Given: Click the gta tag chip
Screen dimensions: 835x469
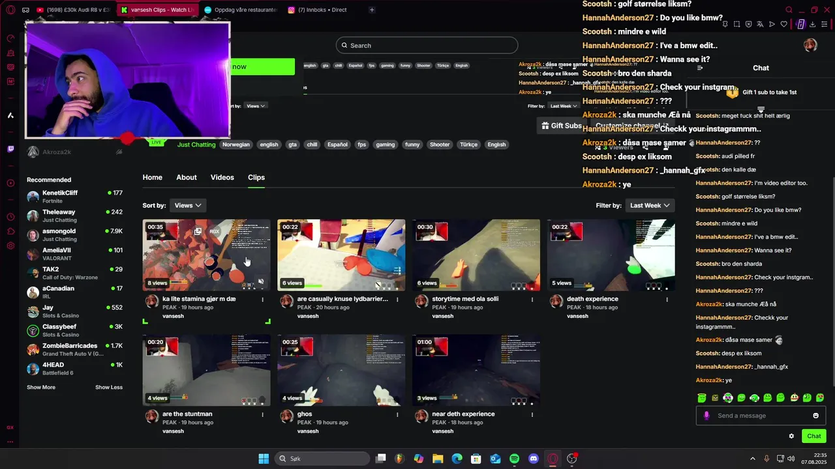Looking at the screenshot, I should (x=293, y=145).
